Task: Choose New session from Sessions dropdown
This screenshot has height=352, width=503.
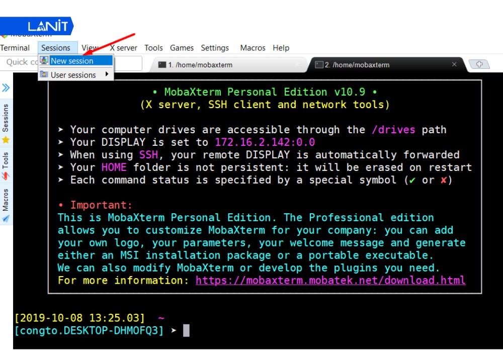Action: pyautogui.click(x=76, y=60)
